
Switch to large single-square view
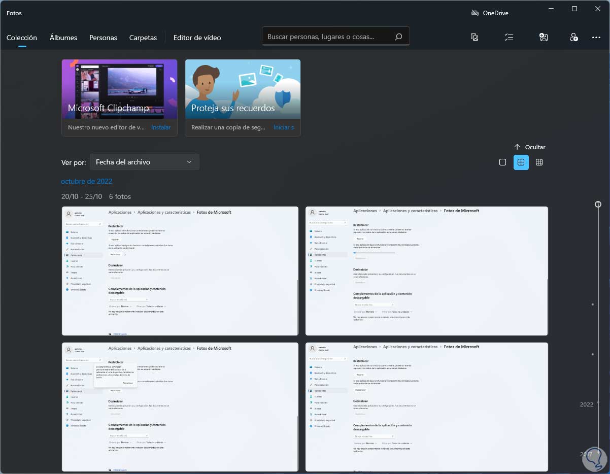[502, 162]
